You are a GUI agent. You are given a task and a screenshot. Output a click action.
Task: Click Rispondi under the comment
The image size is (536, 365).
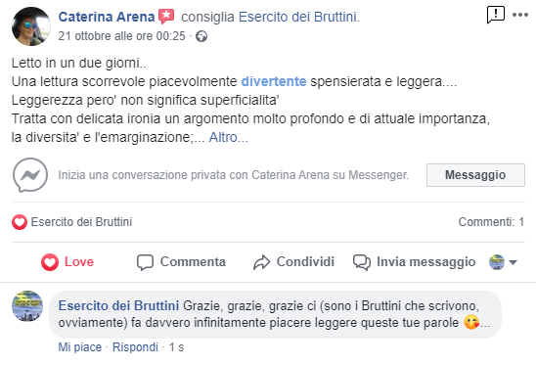coord(135,347)
